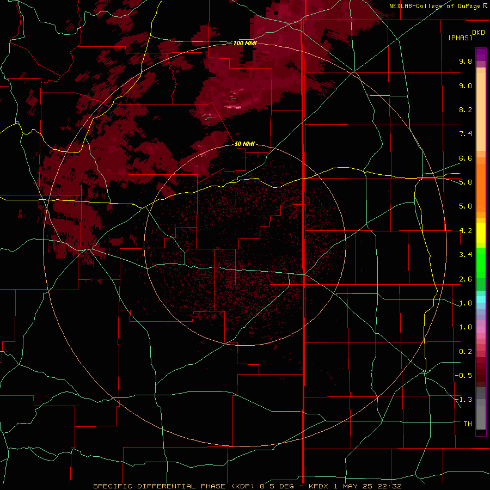Pick the purple swatch atop the color bar
Screen dimensions: 490x490
click(481, 54)
